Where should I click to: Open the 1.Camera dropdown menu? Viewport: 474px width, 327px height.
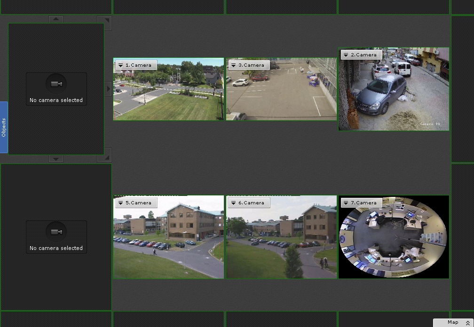121,65
